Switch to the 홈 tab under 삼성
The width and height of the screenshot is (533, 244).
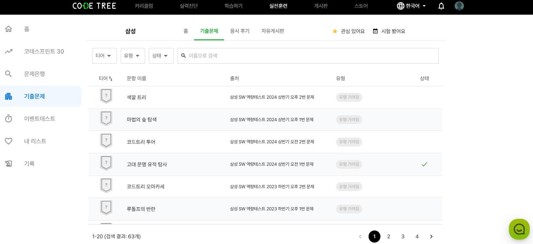186,31
